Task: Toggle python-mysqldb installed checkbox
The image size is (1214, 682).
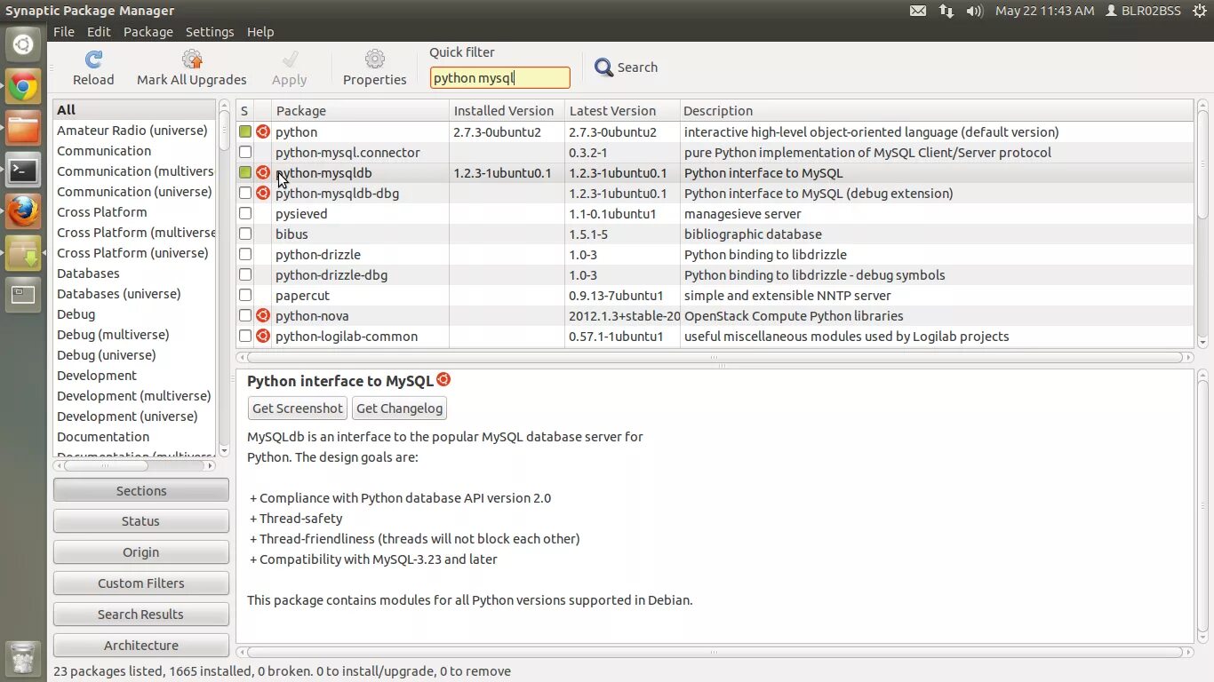Action: point(245,172)
